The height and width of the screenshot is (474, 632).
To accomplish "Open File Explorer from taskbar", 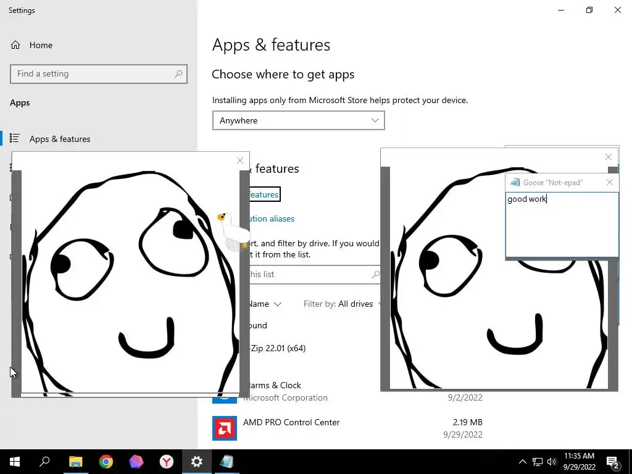I will click(x=75, y=462).
